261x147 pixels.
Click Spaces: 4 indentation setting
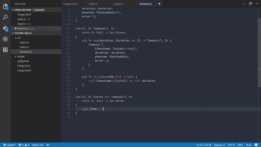click(219, 145)
